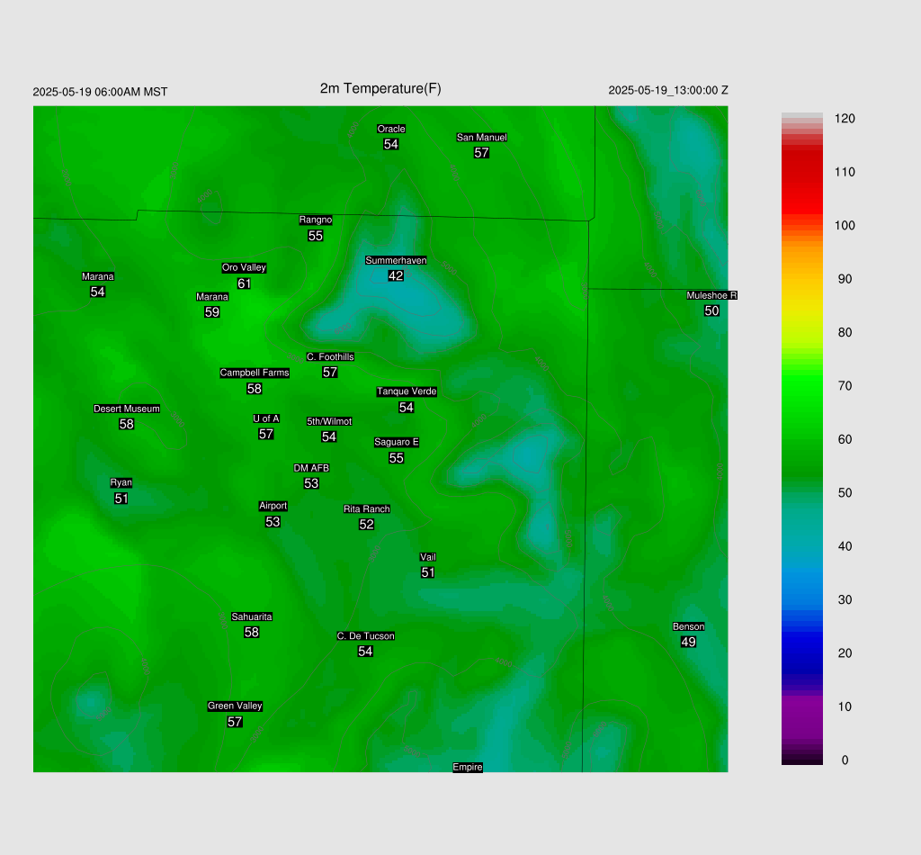
Task: Select the Tanque Verde station label
Action: [407, 391]
